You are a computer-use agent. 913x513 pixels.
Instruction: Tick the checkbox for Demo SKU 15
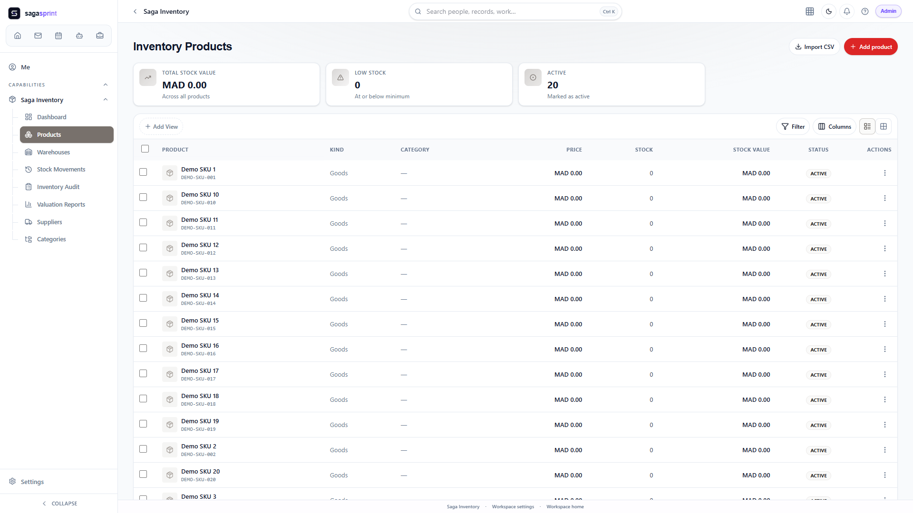coord(143,323)
